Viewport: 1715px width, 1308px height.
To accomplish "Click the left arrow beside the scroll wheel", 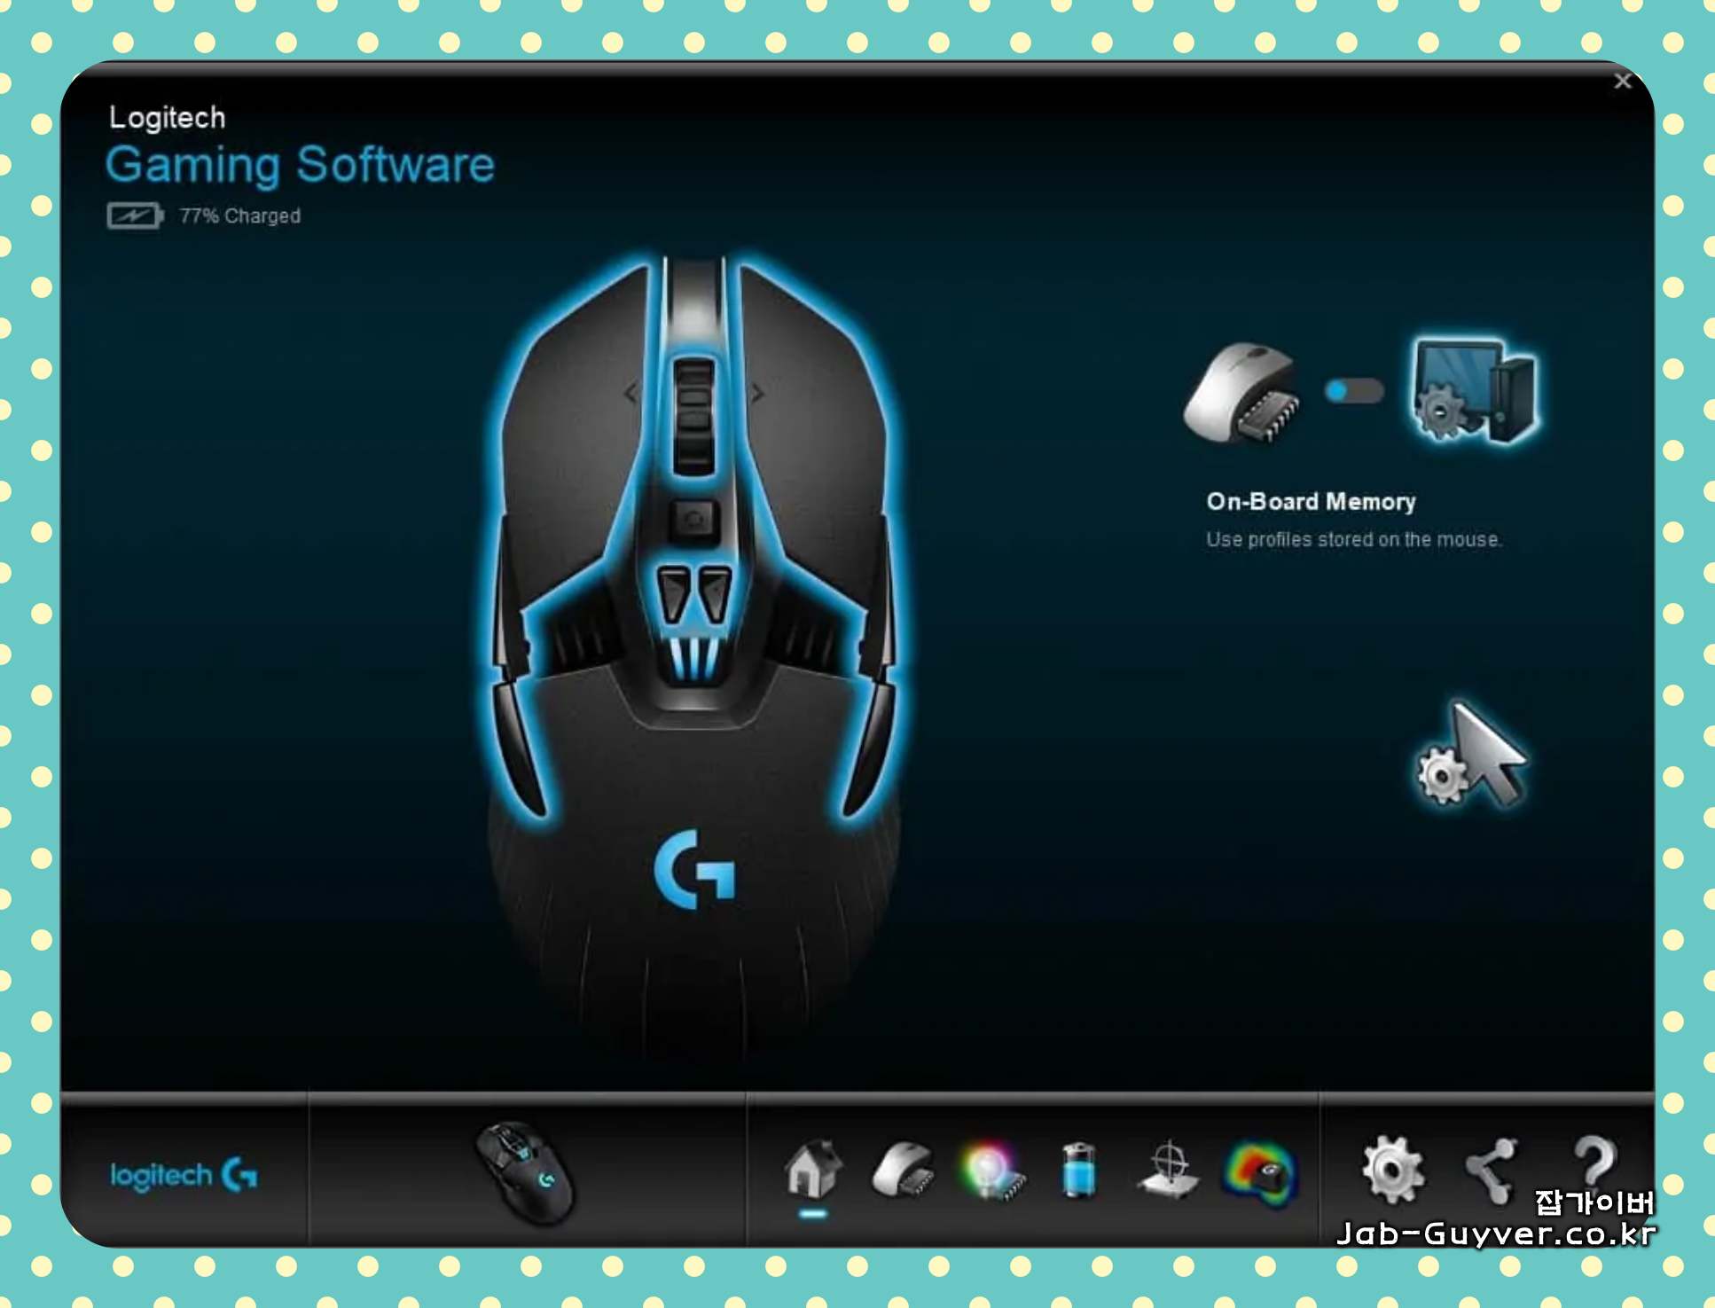I will coord(631,393).
